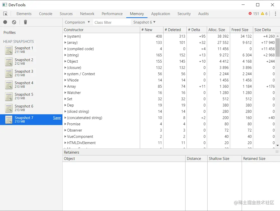Image resolution: width=280 pixels, height=211 pixels.
Task: Sort by the Alloc. Size column header
Action: coord(218,30)
